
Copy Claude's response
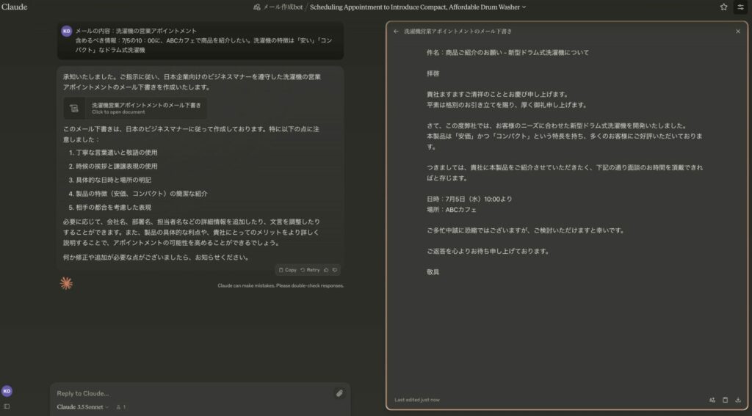[288, 270]
